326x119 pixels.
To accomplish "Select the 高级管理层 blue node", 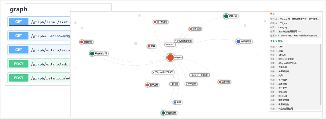I will coord(238,41).
